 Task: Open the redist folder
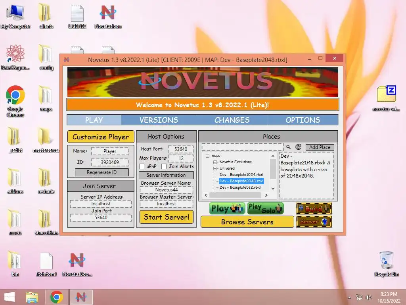(15, 139)
